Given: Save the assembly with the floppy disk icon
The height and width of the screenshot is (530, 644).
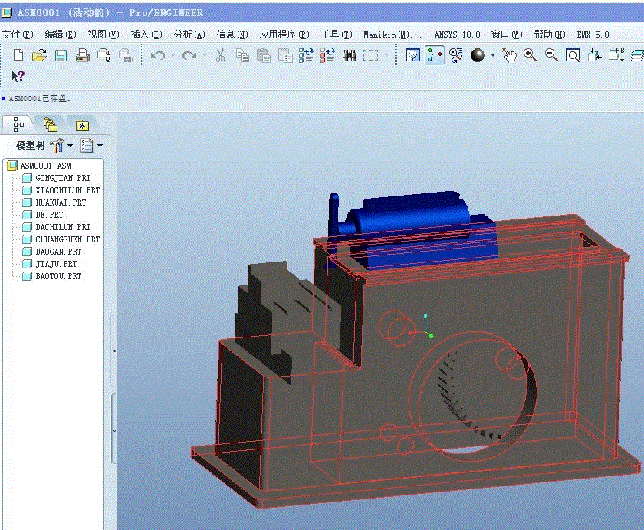Looking at the screenshot, I should (61, 55).
